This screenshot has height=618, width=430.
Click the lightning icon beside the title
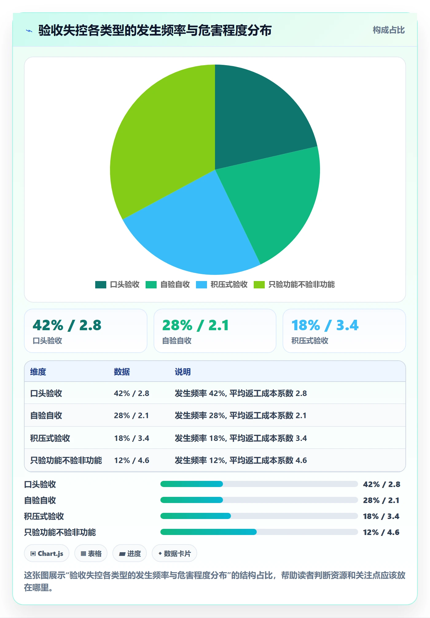[x=29, y=31]
